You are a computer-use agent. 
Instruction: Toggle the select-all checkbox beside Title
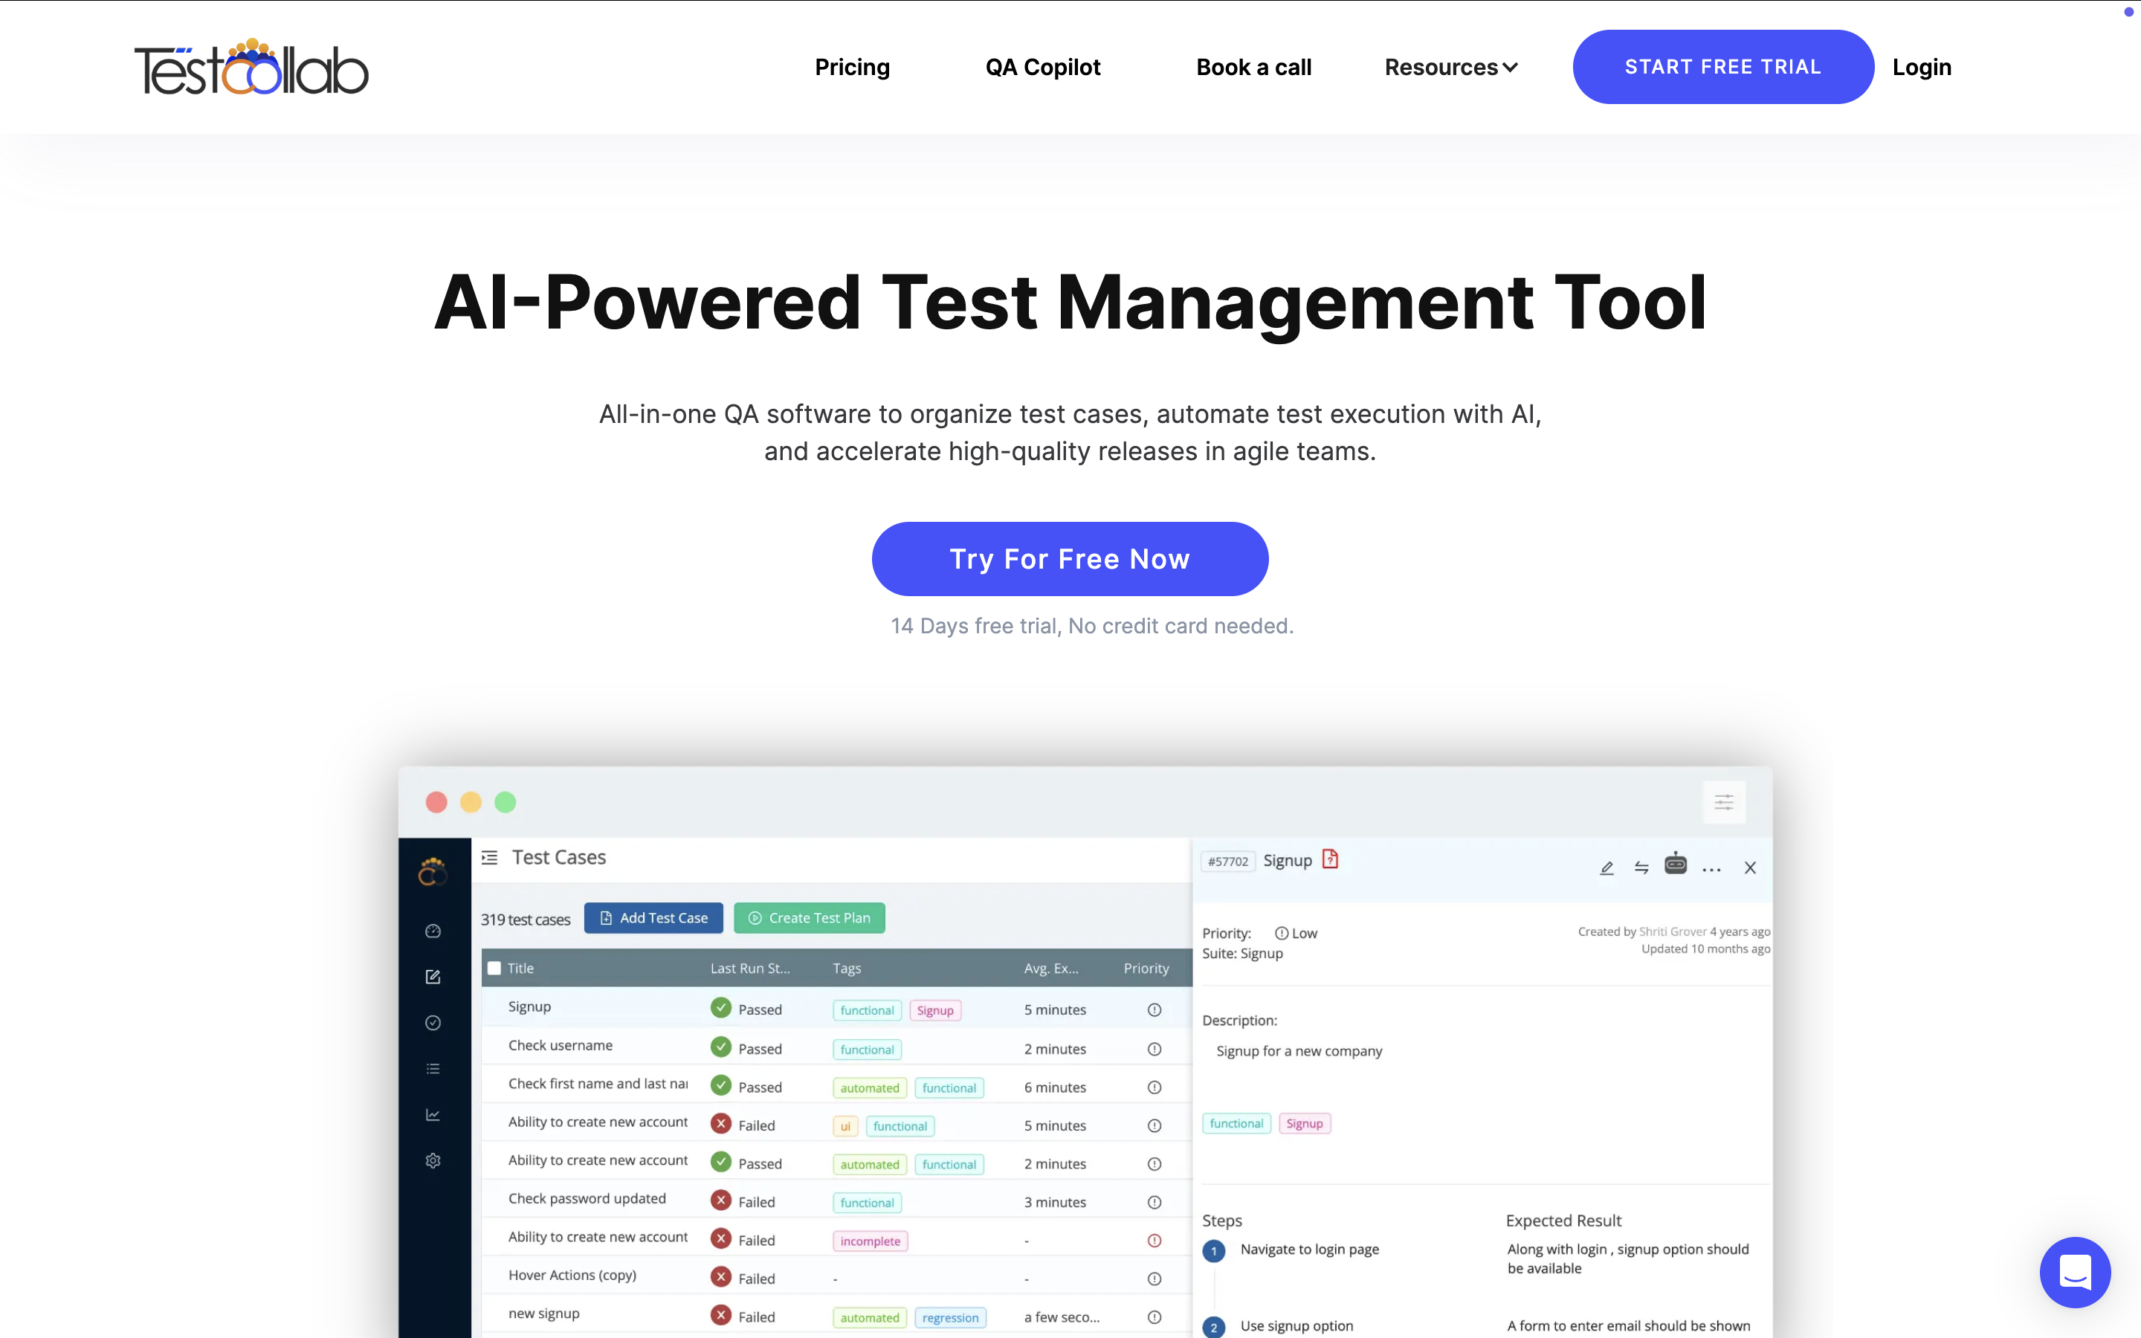pos(494,968)
